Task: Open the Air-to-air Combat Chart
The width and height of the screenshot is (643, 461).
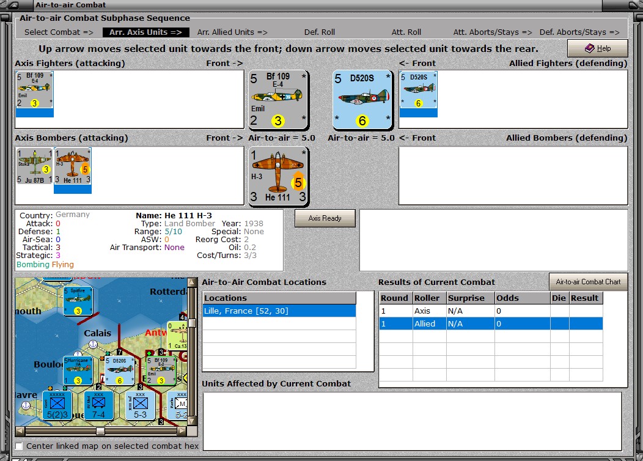Action: (x=588, y=282)
